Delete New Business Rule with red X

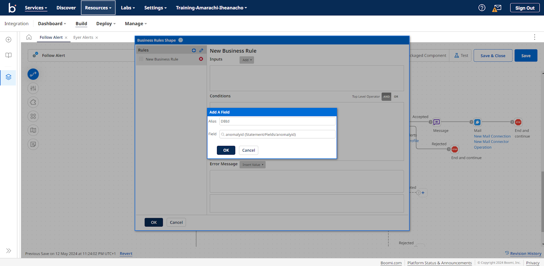click(201, 59)
